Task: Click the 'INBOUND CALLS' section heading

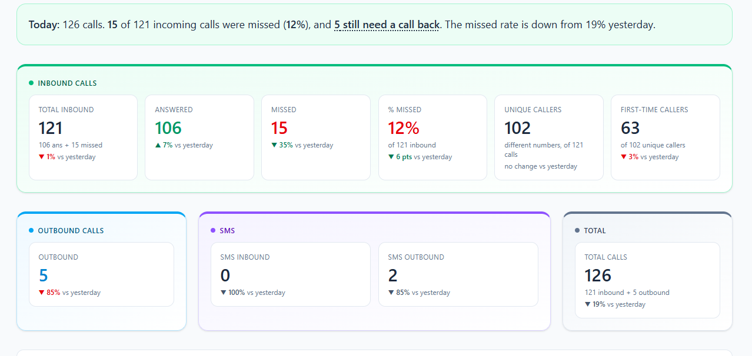Action: click(67, 83)
